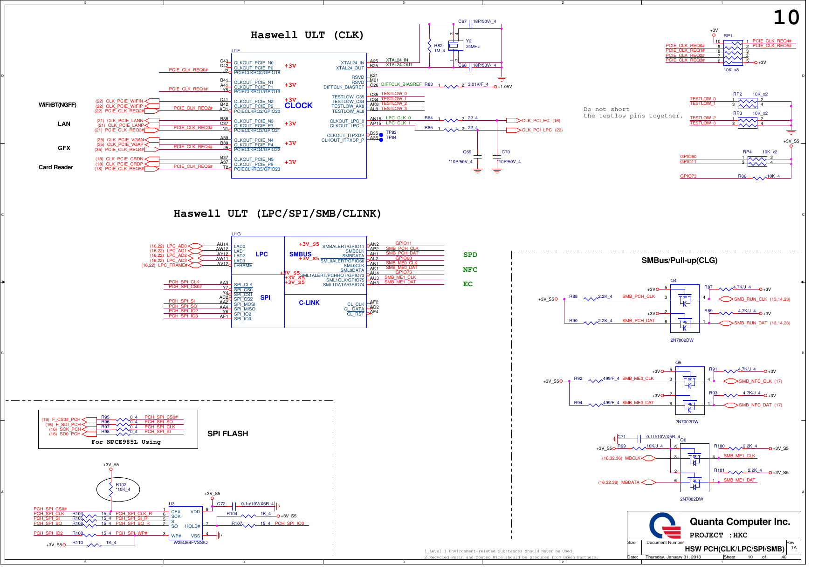Click the 'Quanta Computer Inc.' company name
The width and height of the screenshot is (818, 578).
(740, 522)
